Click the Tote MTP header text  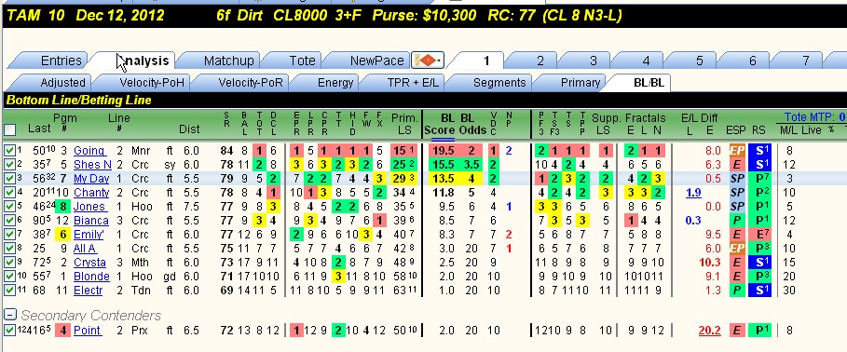pyautogui.click(x=815, y=117)
